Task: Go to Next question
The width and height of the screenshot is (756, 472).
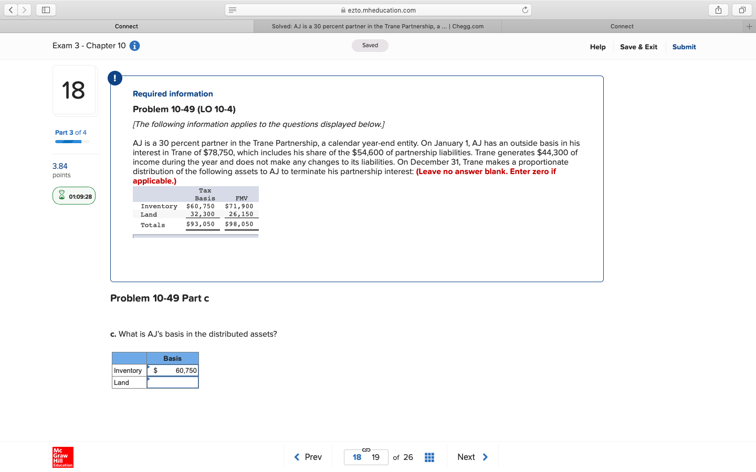Action: click(472, 457)
